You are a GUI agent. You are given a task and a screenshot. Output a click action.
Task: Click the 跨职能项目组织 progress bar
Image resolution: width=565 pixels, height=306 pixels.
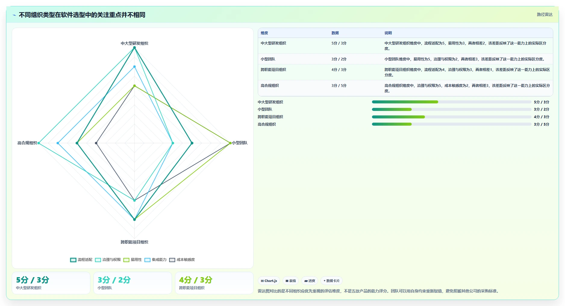[451, 117]
